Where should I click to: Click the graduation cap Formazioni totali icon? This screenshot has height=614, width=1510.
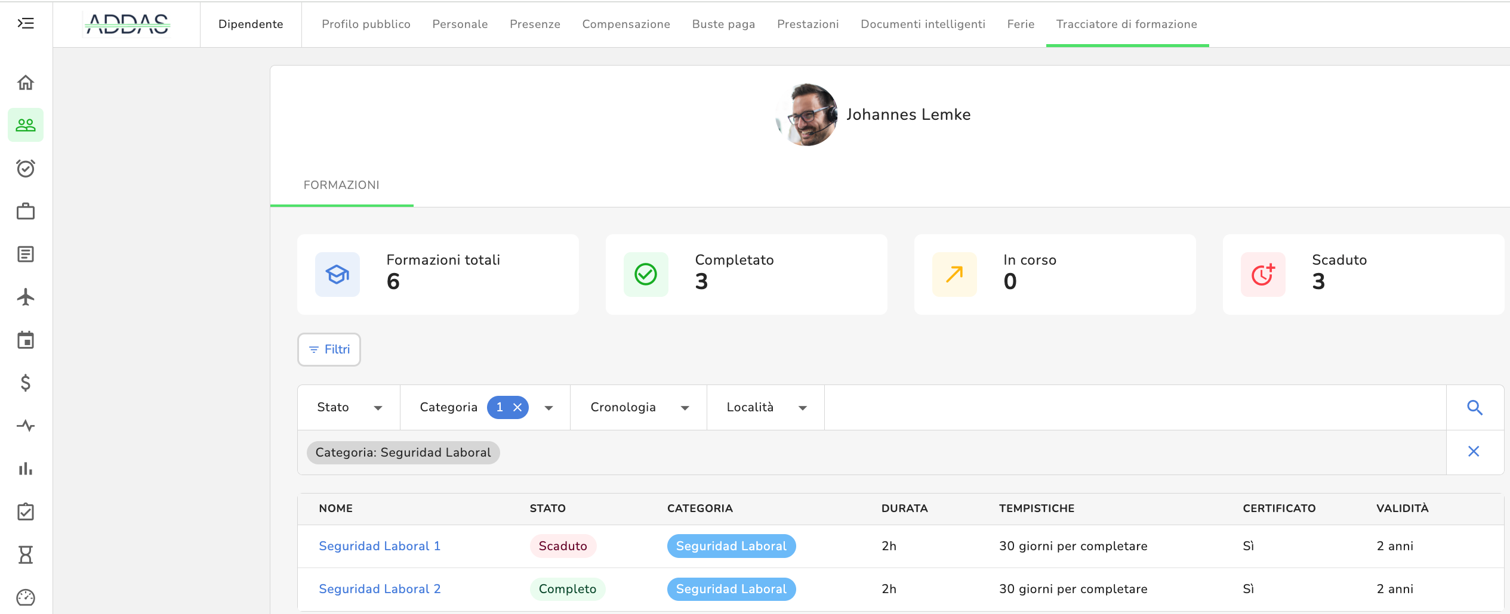(x=337, y=274)
